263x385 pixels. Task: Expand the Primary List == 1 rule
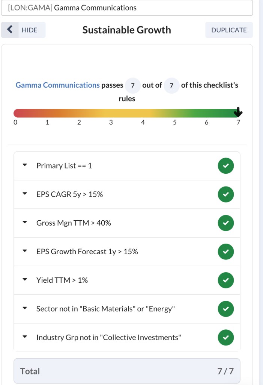[25, 165]
